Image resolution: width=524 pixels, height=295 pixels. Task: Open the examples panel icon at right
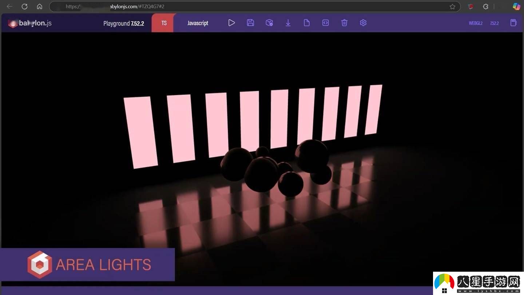513,23
